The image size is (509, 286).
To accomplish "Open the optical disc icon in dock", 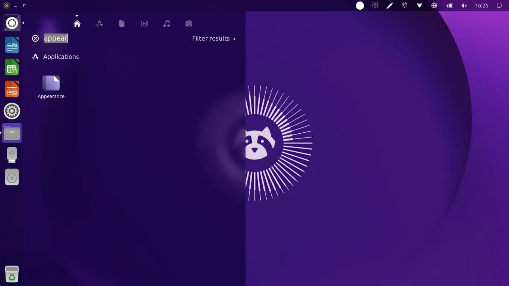I will click(12, 177).
